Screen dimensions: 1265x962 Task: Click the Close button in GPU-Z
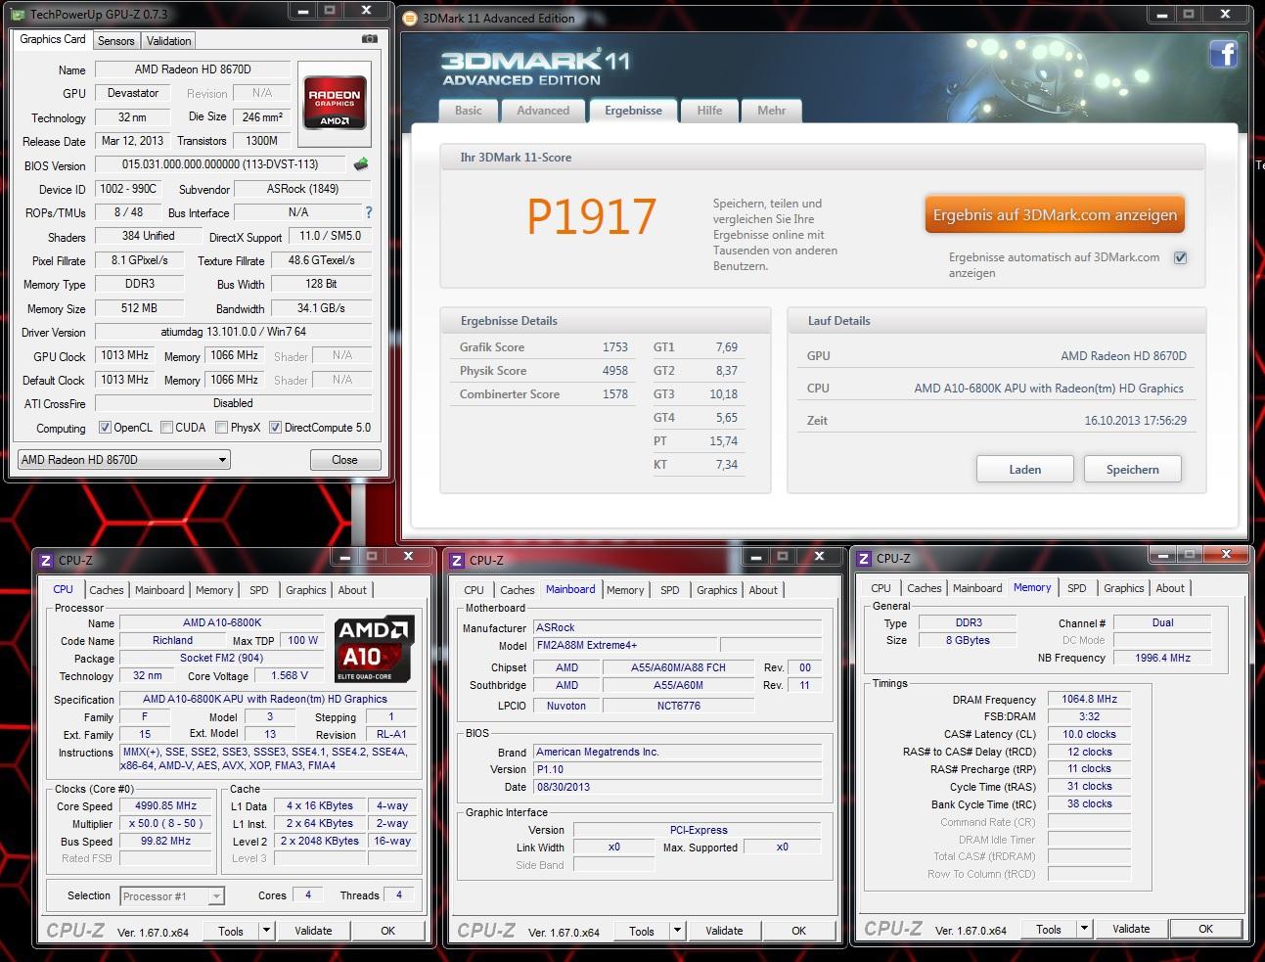tap(344, 460)
